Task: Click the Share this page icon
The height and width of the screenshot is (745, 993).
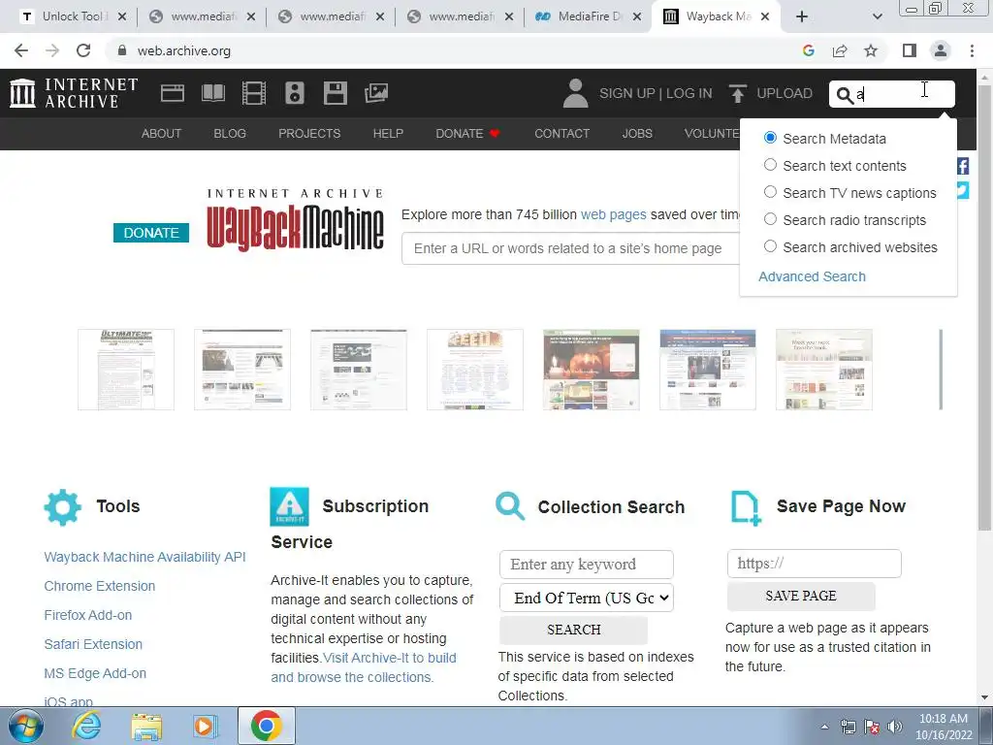Action: pos(840,50)
